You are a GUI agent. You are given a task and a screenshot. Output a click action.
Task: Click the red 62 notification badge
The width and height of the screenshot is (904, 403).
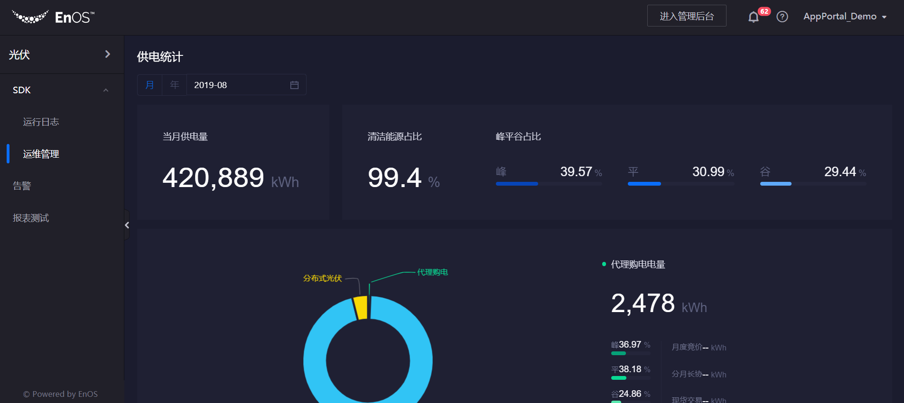click(x=764, y=11)
